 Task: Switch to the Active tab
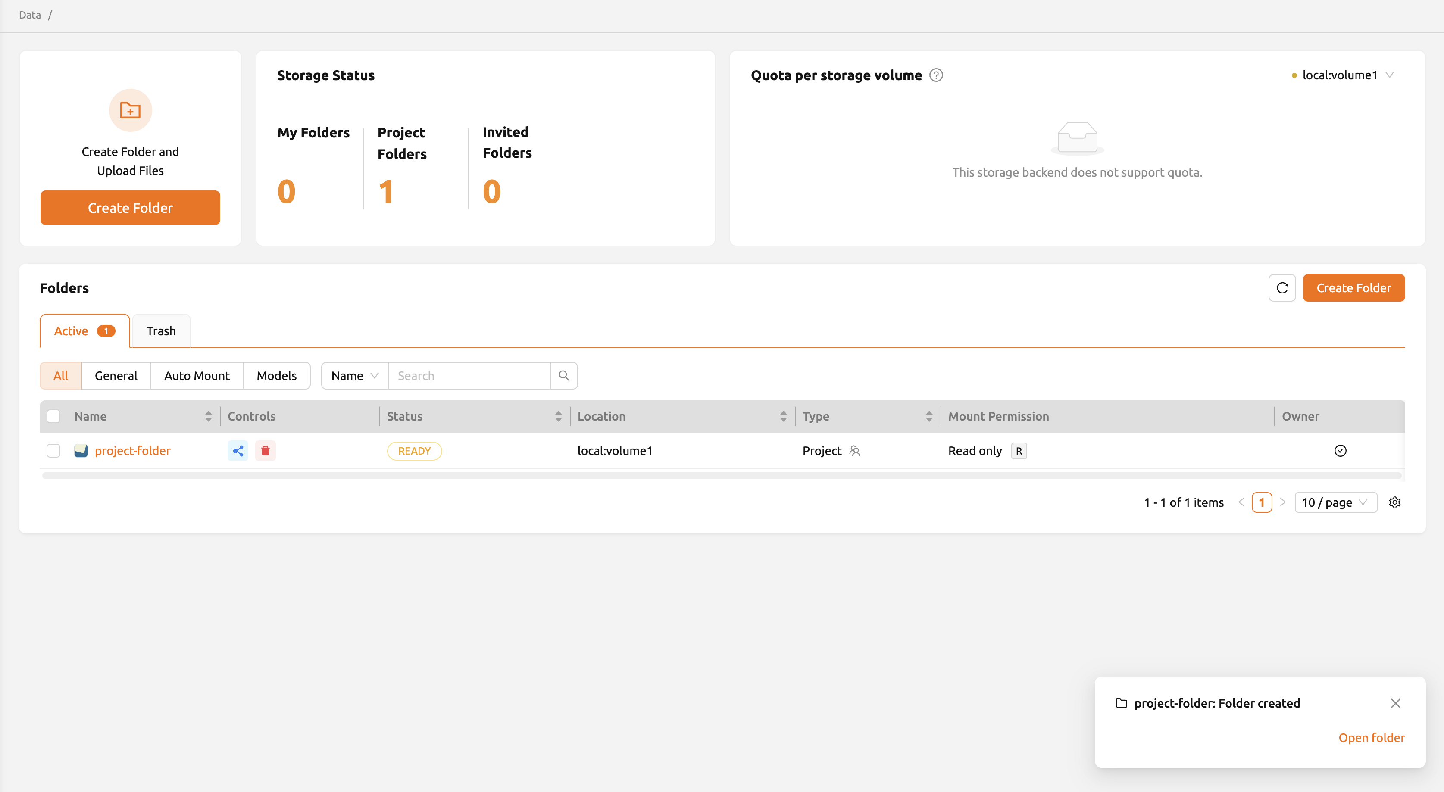[x=84, y=331]
